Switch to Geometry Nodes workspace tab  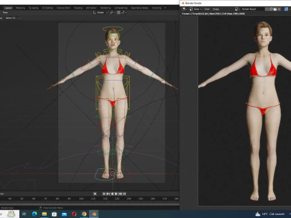139,8
